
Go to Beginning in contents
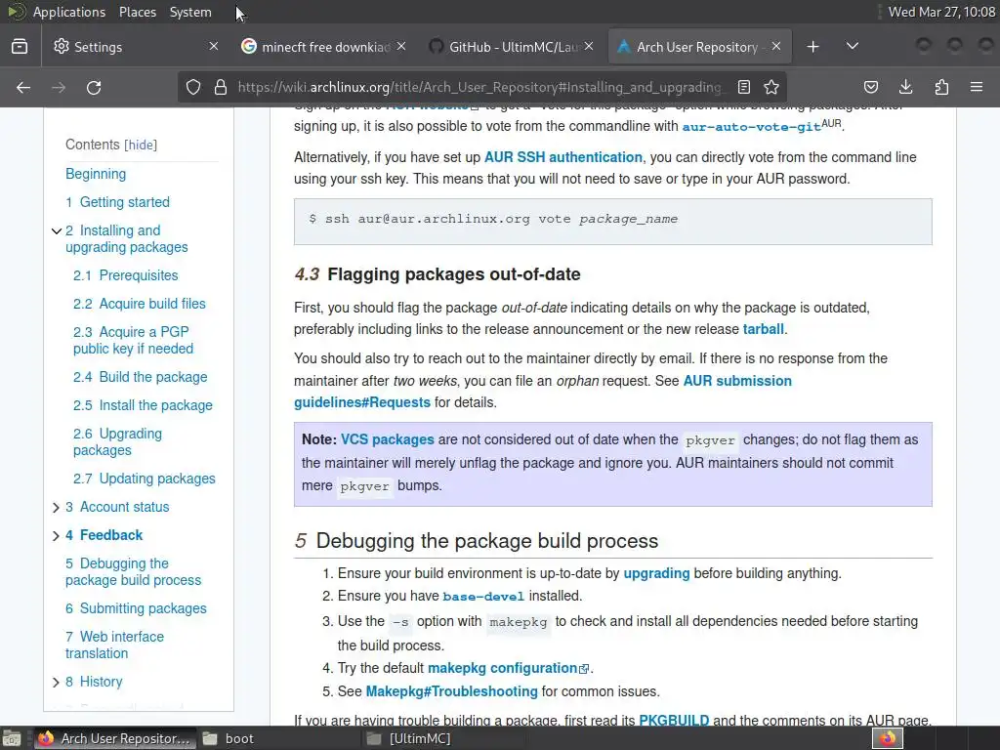[96, 174]
